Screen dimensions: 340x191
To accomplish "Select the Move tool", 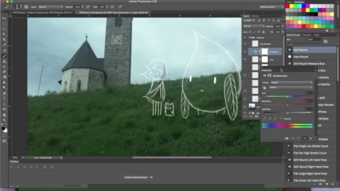I will tap(4, 18).
